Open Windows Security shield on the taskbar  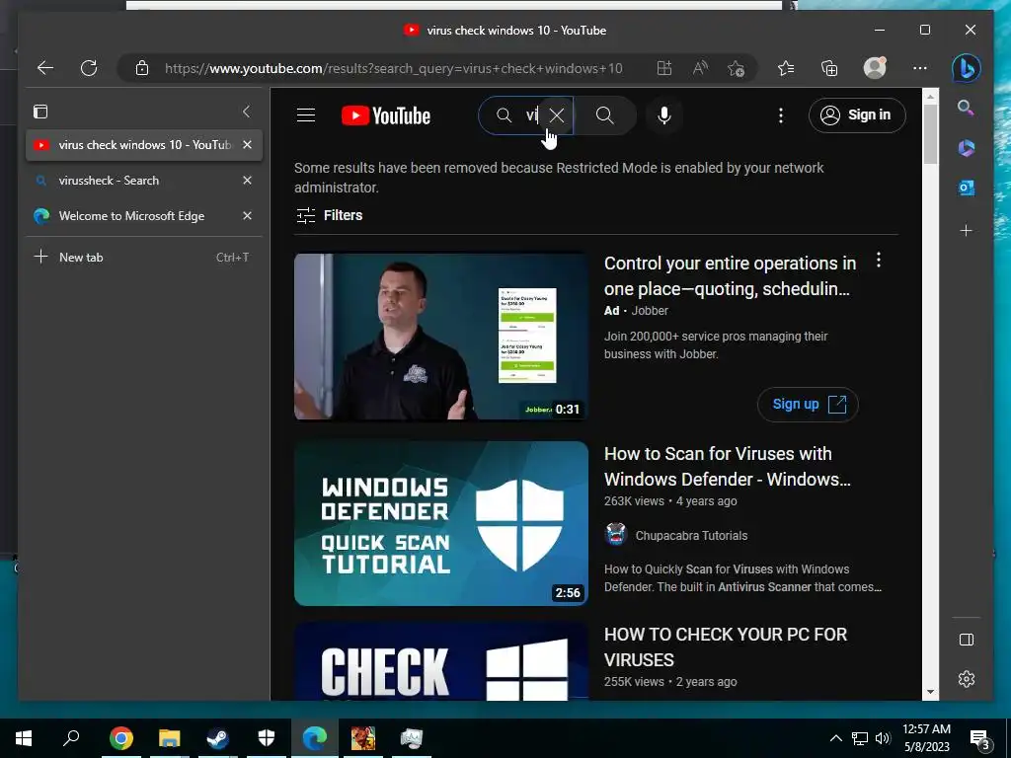[x=267, y=738]
